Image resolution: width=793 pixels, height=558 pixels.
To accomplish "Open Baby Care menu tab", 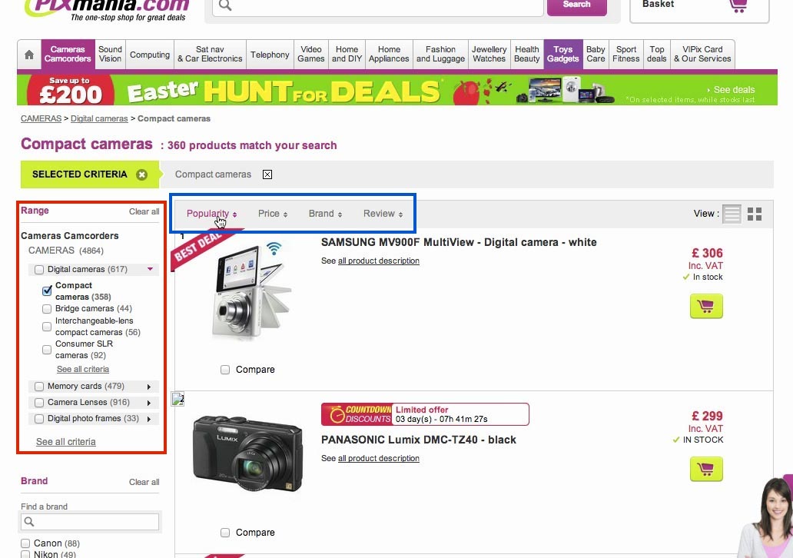I will pos(596,54).
